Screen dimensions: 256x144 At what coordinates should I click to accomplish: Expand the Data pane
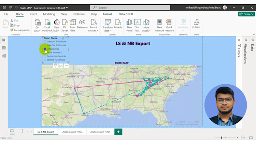coord(253,40)
